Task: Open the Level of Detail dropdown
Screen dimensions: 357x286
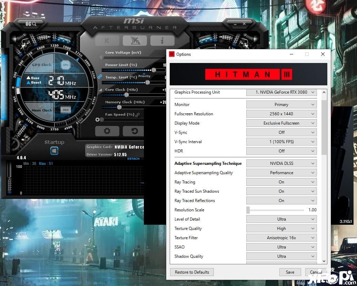Action: [281, 219]
